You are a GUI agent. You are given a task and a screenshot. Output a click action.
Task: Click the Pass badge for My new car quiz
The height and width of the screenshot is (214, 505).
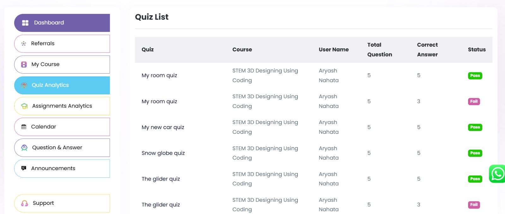click(x=475, y=127)
